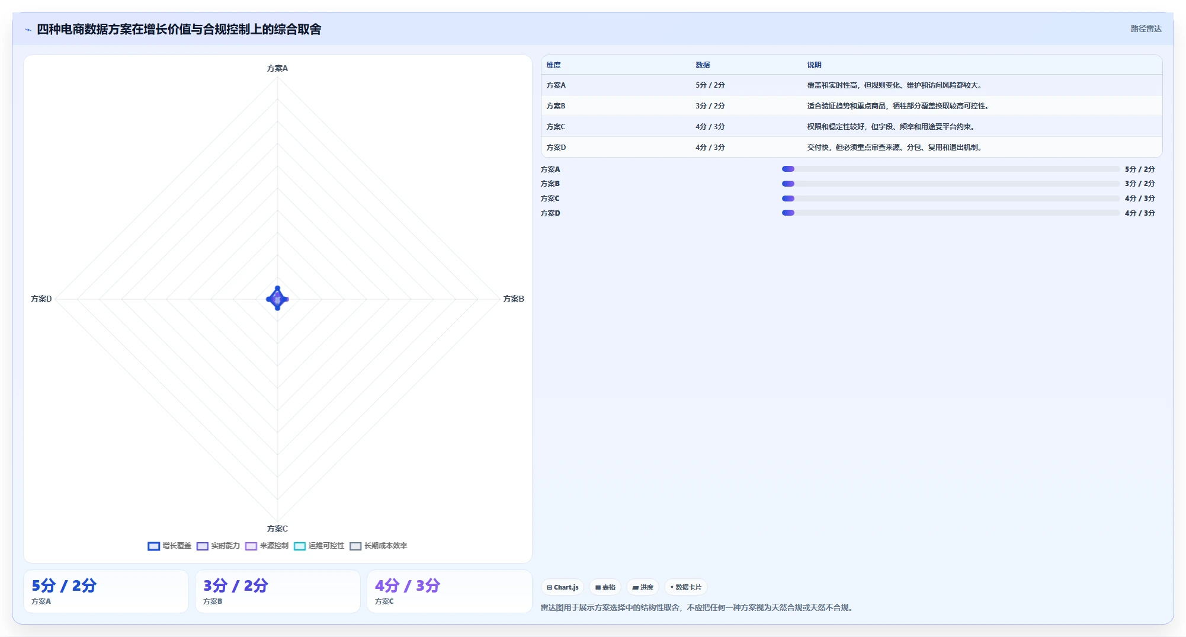Click the 表格 tag chip
Image resolution: width=1186 pixels, height=637 pixels.
click(x=605, y=587)
